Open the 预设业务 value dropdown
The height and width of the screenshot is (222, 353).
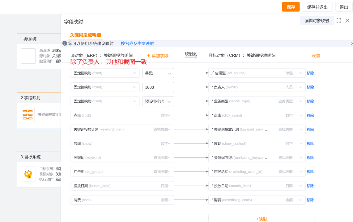[x=158, y=101]
